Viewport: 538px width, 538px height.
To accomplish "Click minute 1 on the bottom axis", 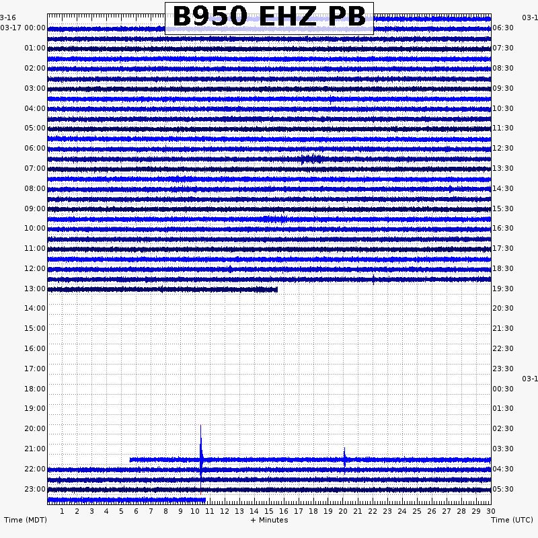I will coord(62,511).
